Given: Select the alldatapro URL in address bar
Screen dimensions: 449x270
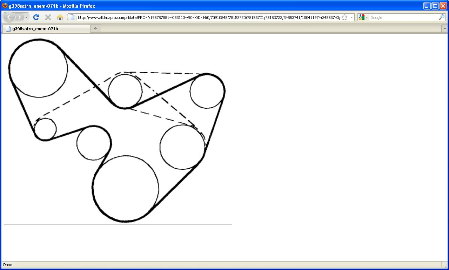Looking at the screenshot, I should (209, 17).
